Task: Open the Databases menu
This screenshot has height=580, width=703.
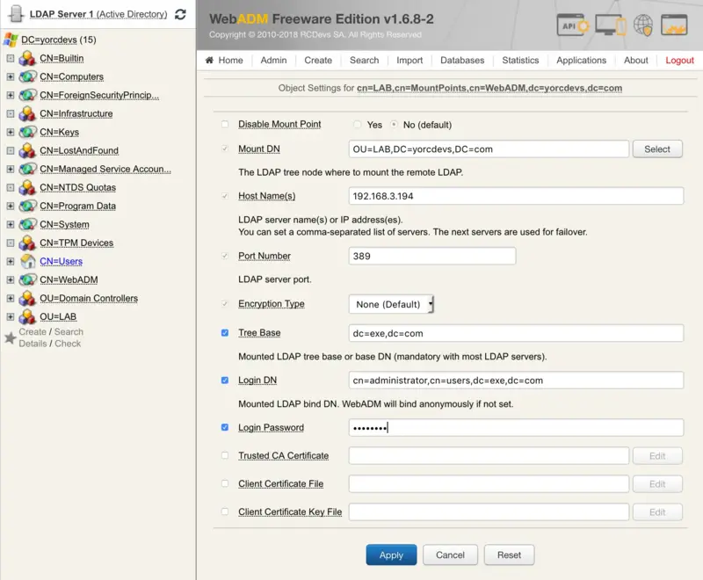Action: 462,60
